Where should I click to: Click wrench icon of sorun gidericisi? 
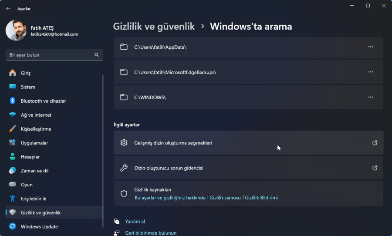124,168
